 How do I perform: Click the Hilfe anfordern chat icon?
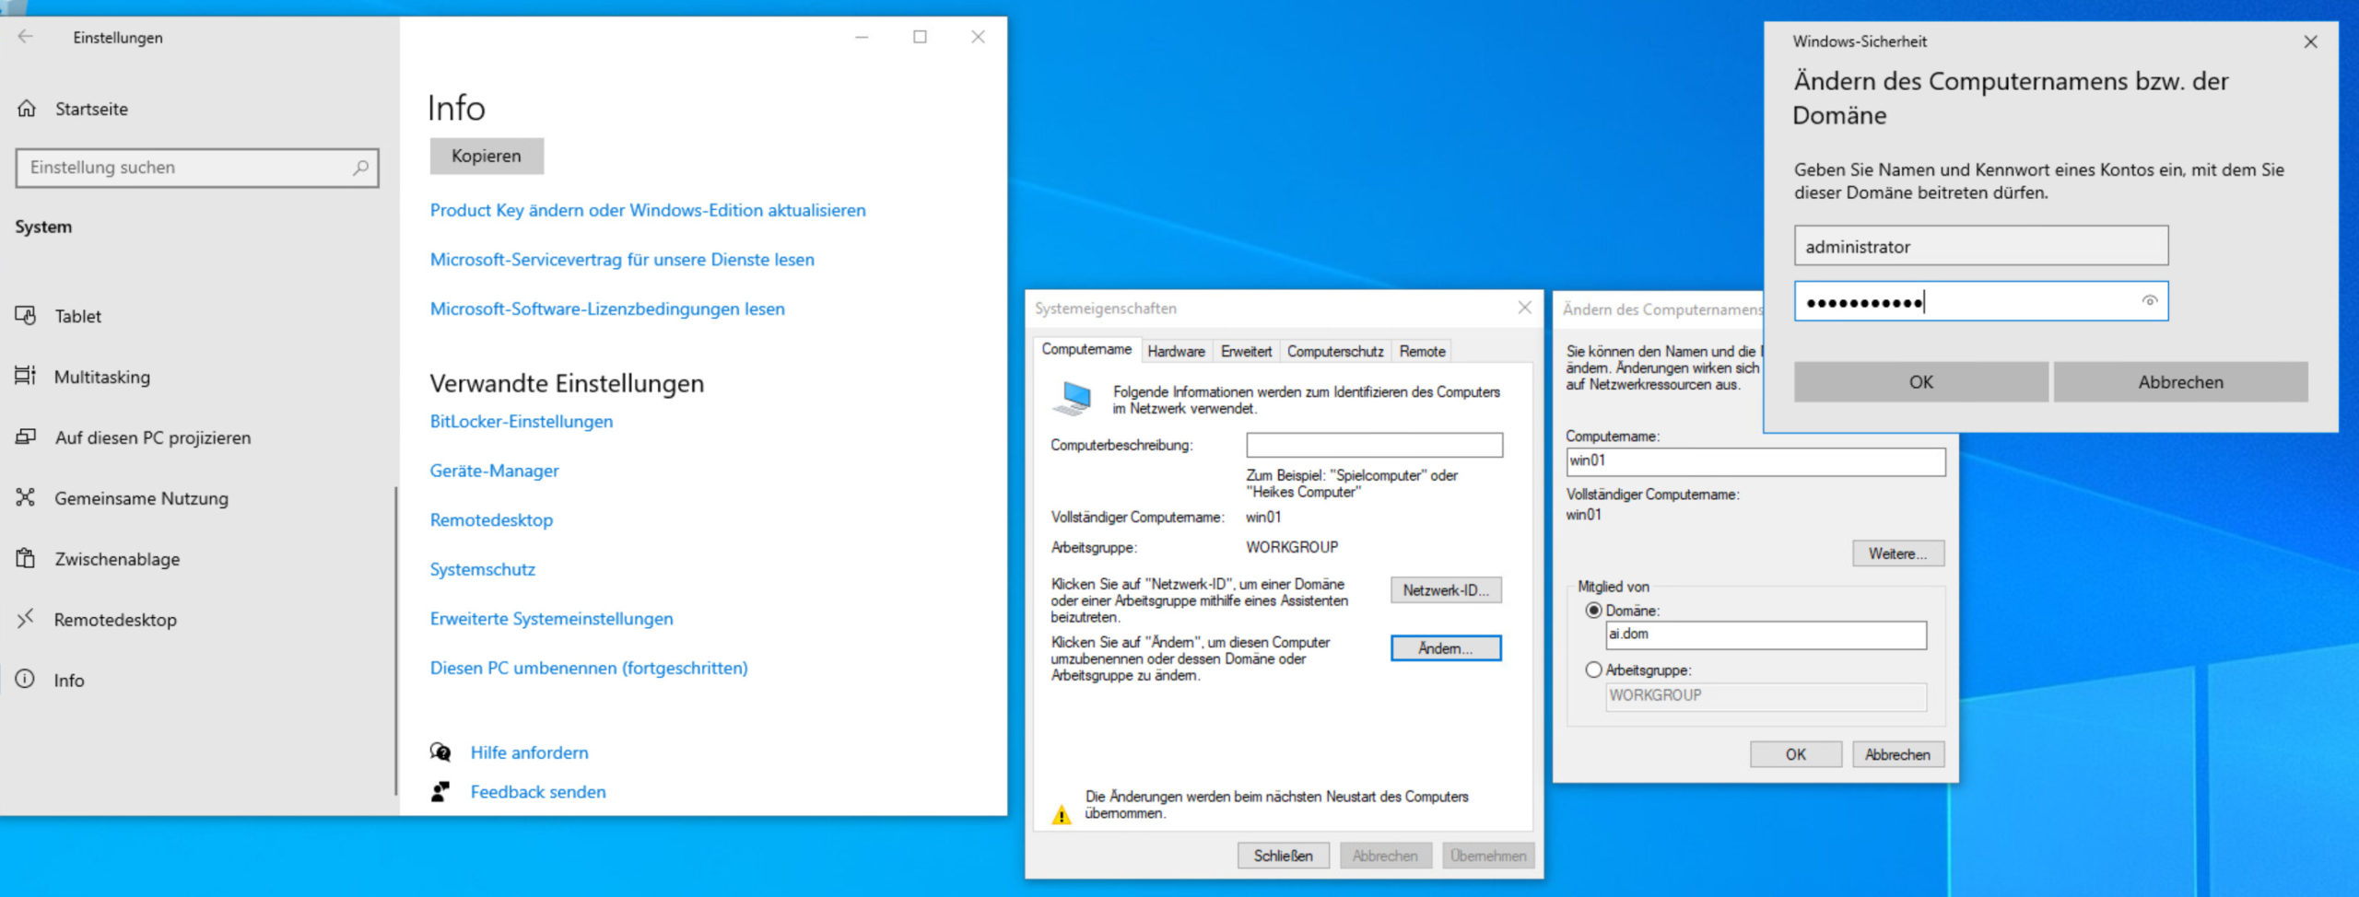(x=440, y=752)
